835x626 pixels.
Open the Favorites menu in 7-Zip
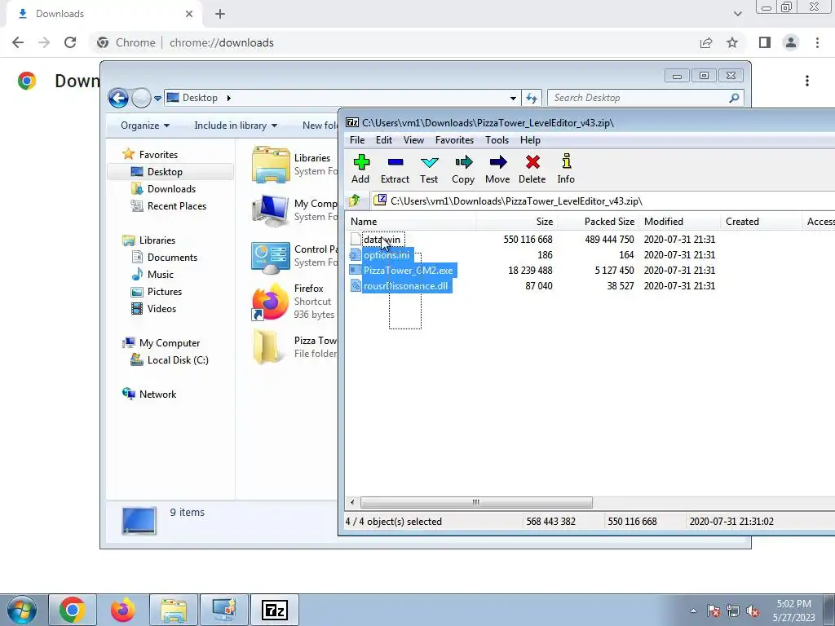pos(454,140)
